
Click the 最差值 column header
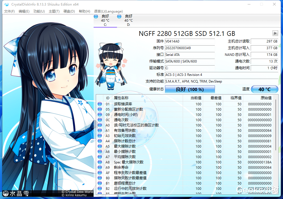[x=213, y=98]
